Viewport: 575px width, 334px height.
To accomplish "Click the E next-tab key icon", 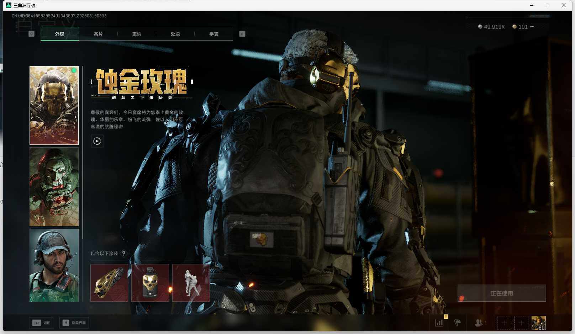I will pos(242,34).
